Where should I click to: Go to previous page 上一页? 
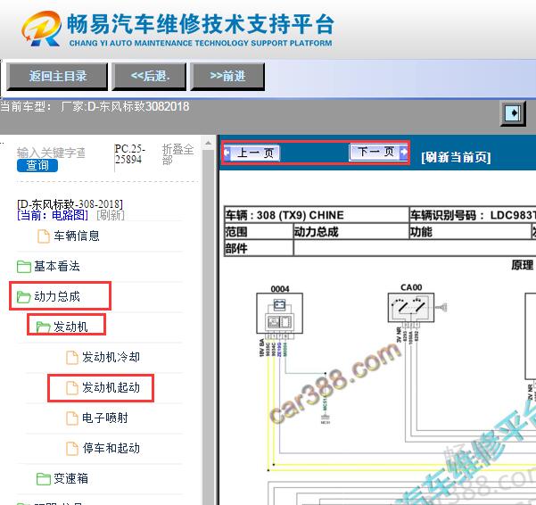coord(252,153)
